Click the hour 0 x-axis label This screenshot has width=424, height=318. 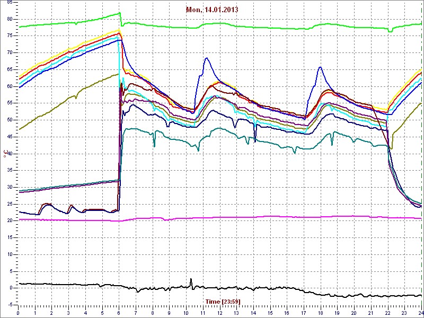pos(18,313)
